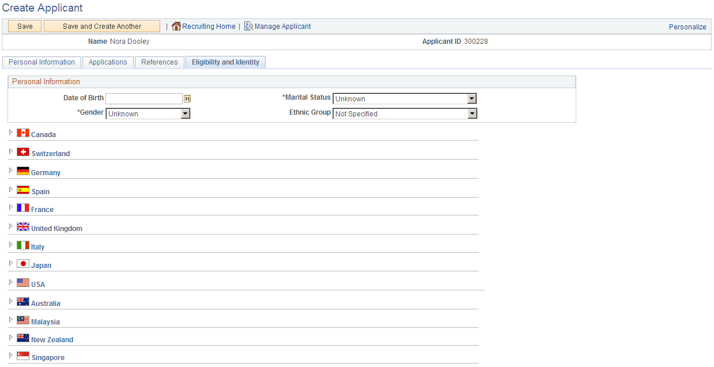Screen dimensions: 714x367
Task: Click the Recruiting Home house icon
Action: [x=176, y=26]
